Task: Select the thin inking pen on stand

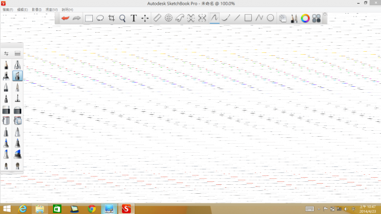Action: (x=17, y=99)
